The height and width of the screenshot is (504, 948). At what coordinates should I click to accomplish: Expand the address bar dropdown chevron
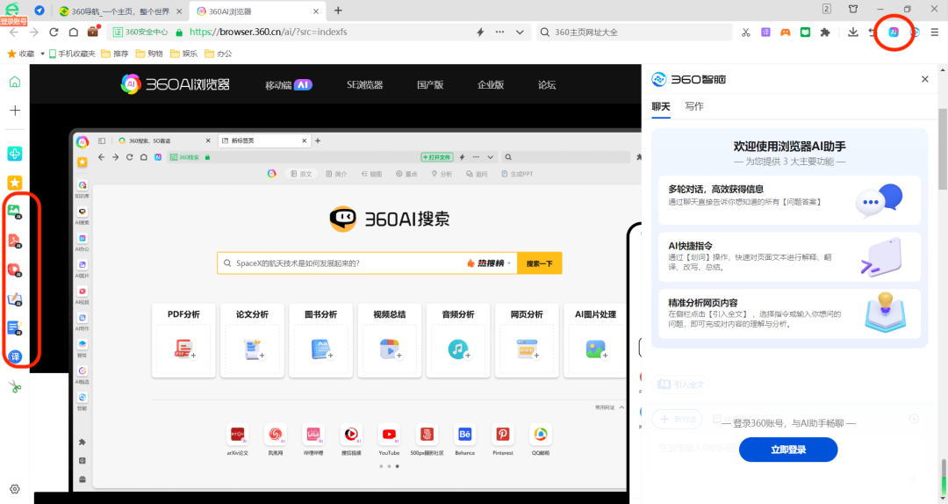coord(521,32)
